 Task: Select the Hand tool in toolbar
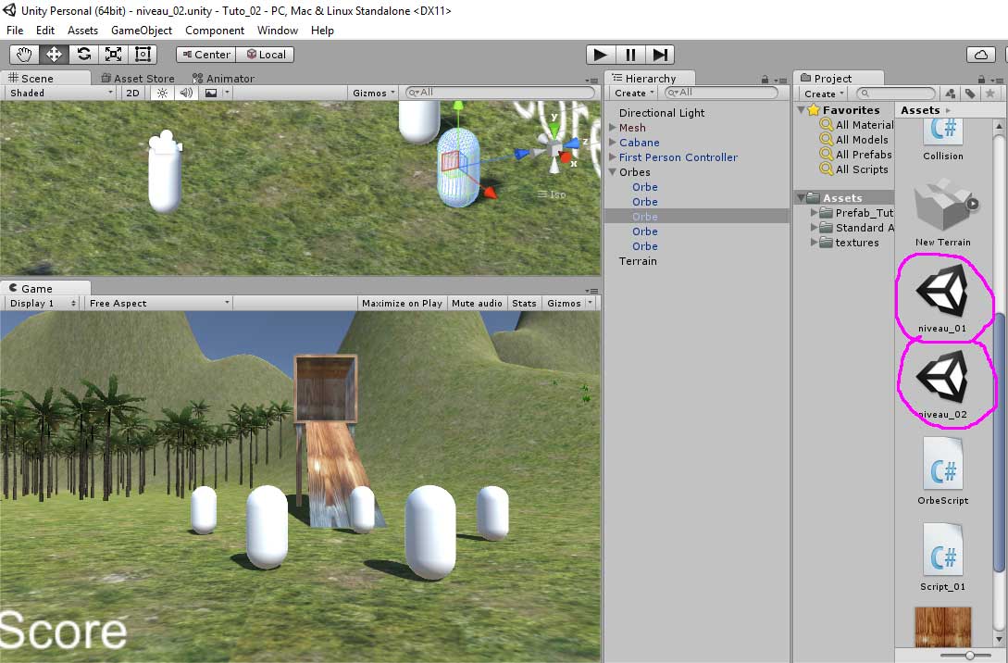click(x=24, y=55)
